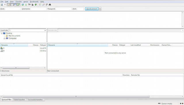Sort remote list by Permissions column
This screenshot has height=105, width=184.
(x=155, y=45)
